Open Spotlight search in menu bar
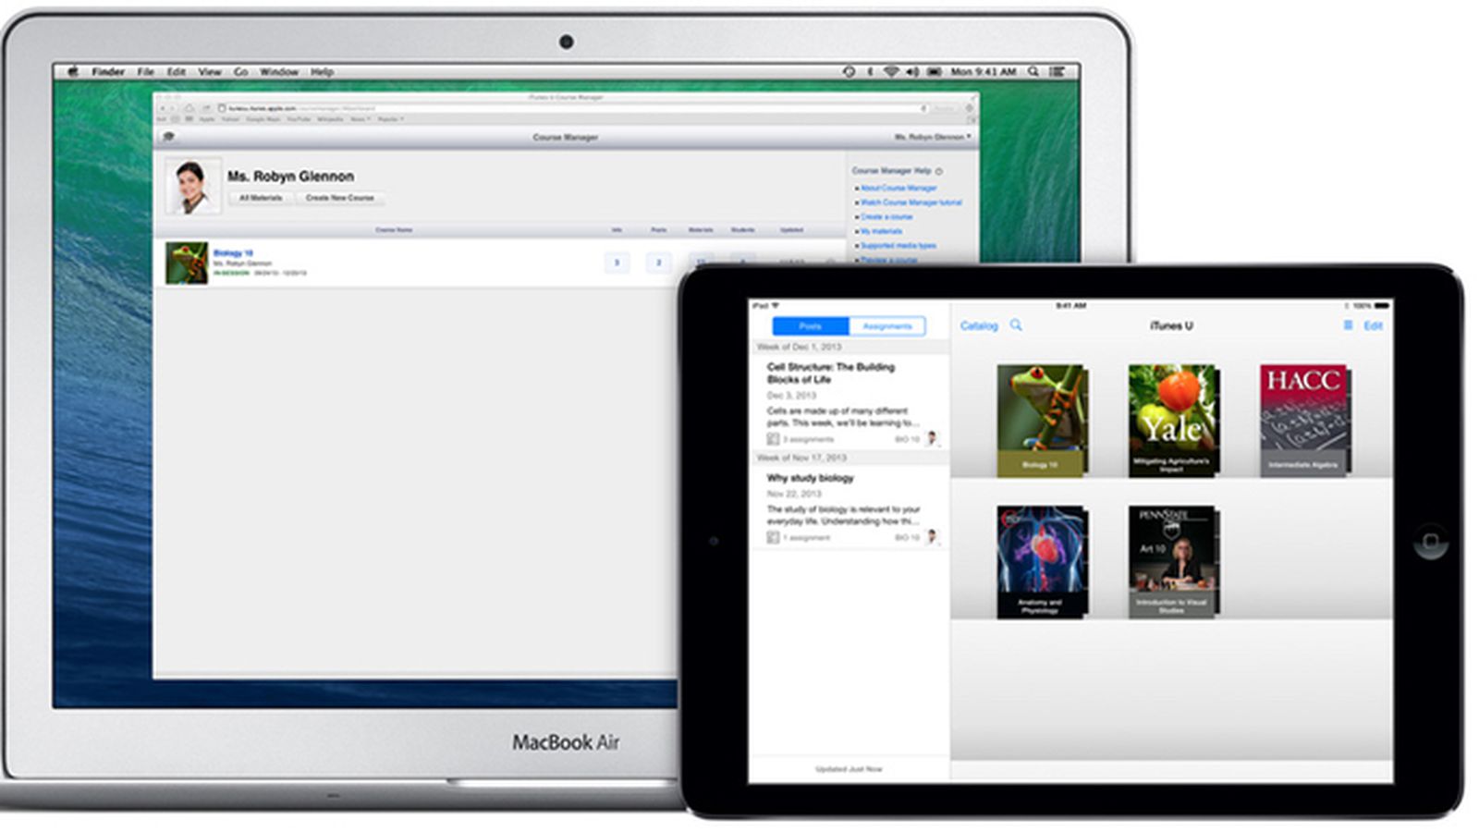The width and height of the screenshot is (1479, 832). tap(1033, 71)
